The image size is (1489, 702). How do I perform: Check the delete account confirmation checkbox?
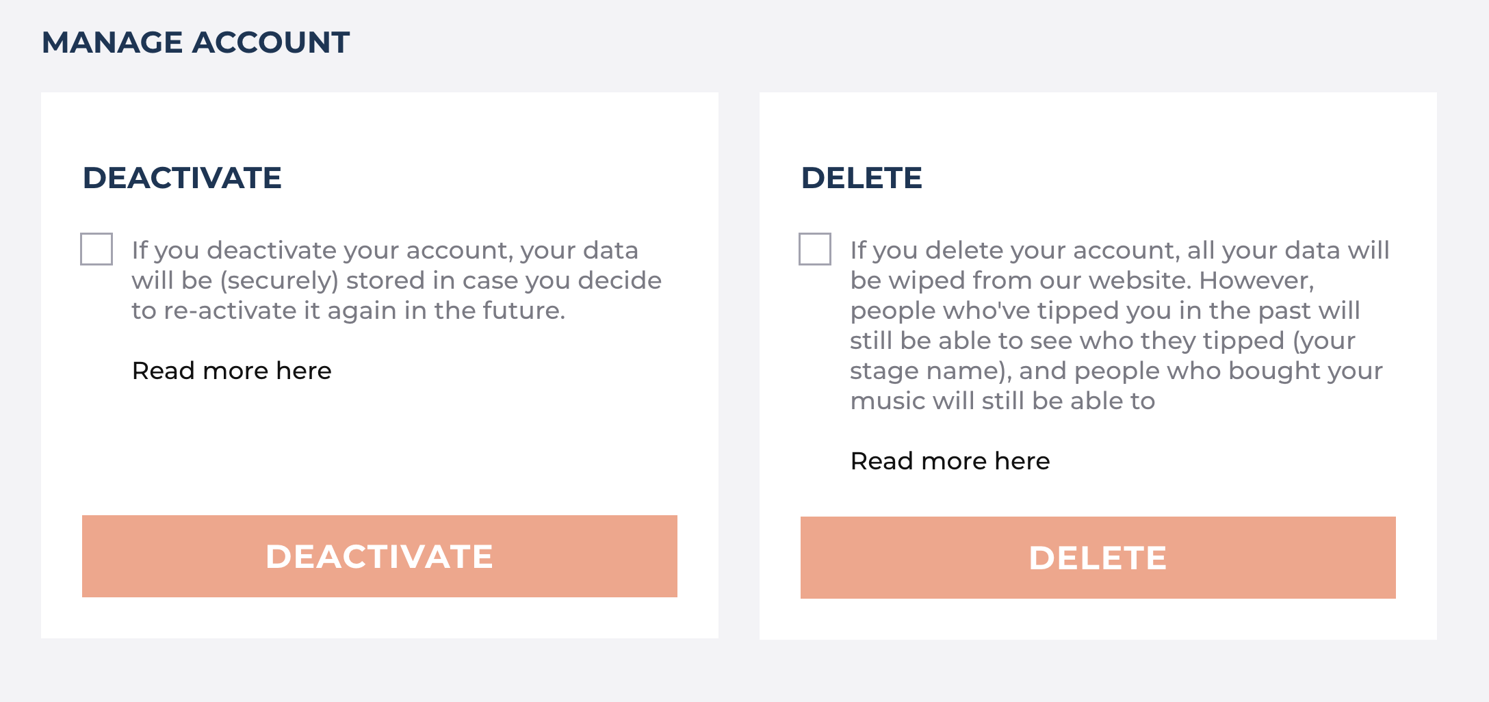click(x=815, y=249)
